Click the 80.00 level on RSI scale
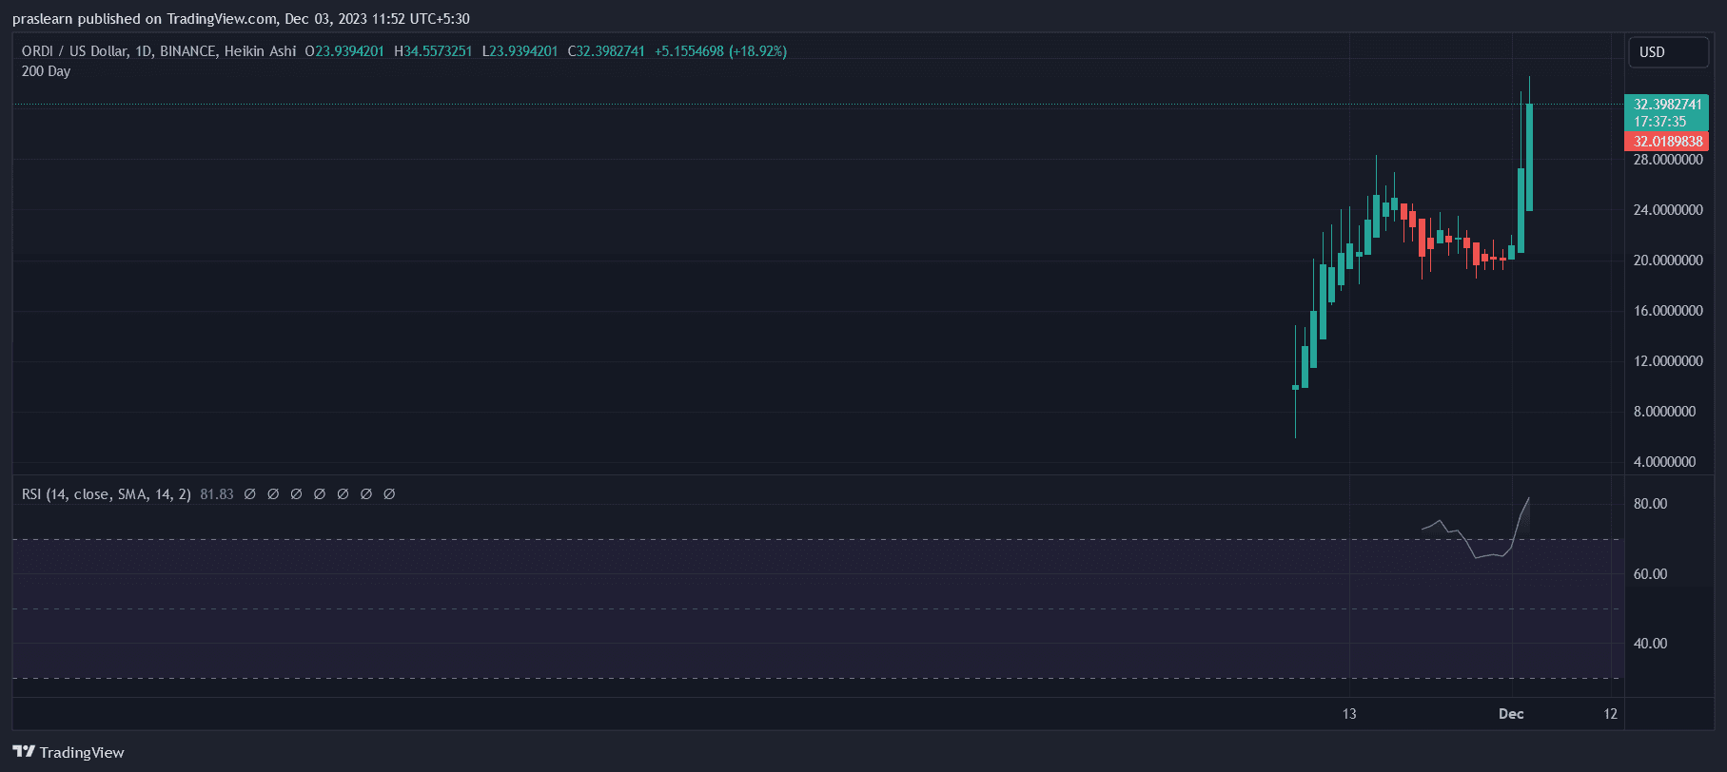 (x=1650, y=504)
